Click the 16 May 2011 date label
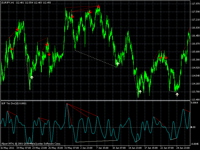This screenshot has height=150, width=200. tap(7, 148)
